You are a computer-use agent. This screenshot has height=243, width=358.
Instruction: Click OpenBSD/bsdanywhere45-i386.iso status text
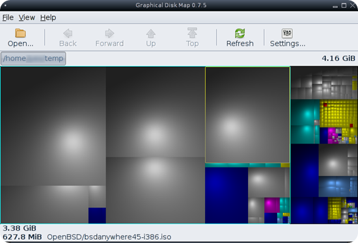coord(109,237)
